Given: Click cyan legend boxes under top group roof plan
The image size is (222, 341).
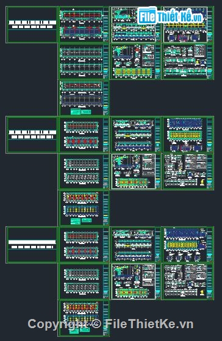Looking at the screenshot, I should 81,112.
